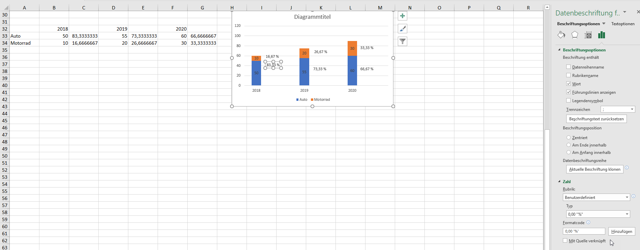This screenshot has height=250, width=640.
Task: Switch to Beschriftungsoptionen tab
Action: tap(578, 24)
